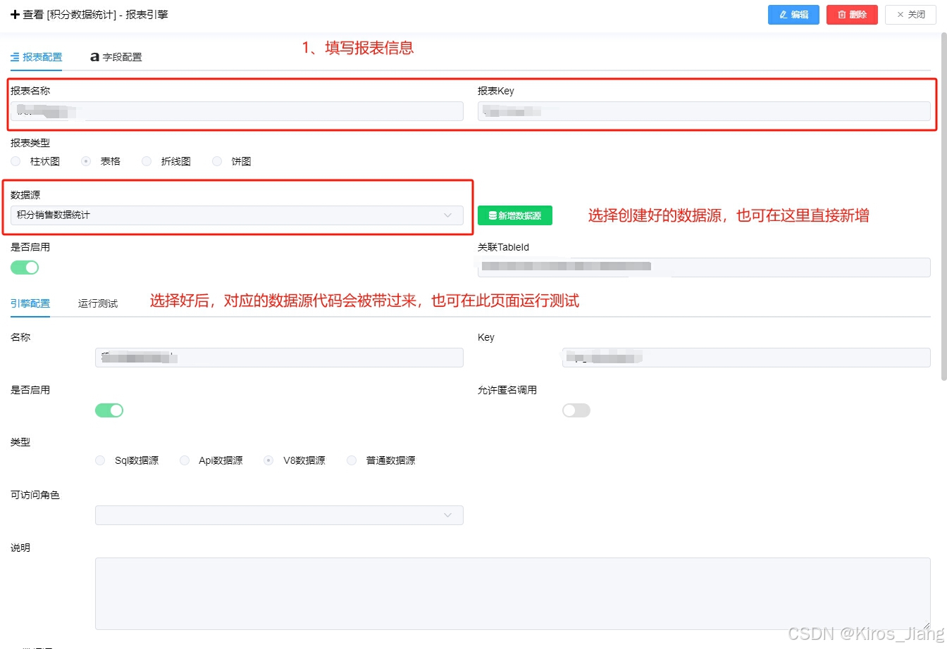Image resolution: width=947 pixels, height=649 pixels.
Task: Select the 饼图 report type option
Action: pyautogui.click(x=217, y=161)
